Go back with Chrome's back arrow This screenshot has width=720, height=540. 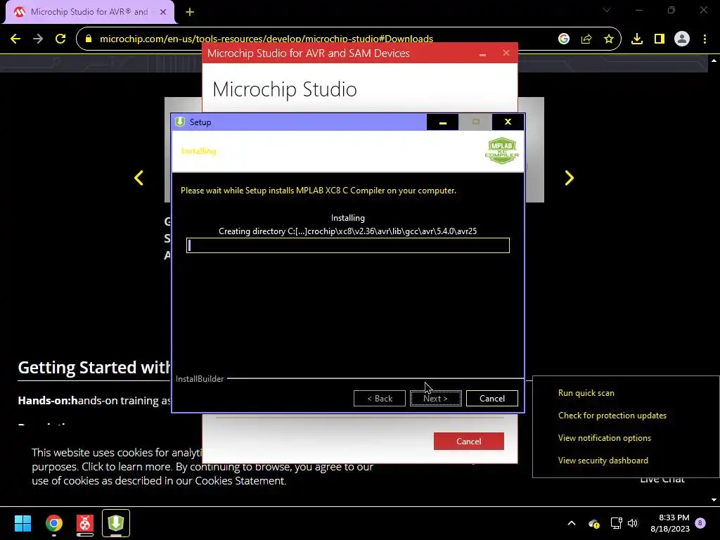[15, 39]
